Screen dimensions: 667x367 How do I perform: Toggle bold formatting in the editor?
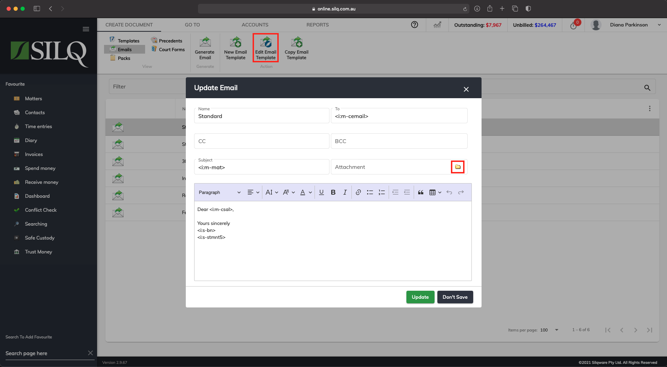click(x=333, y=192)
